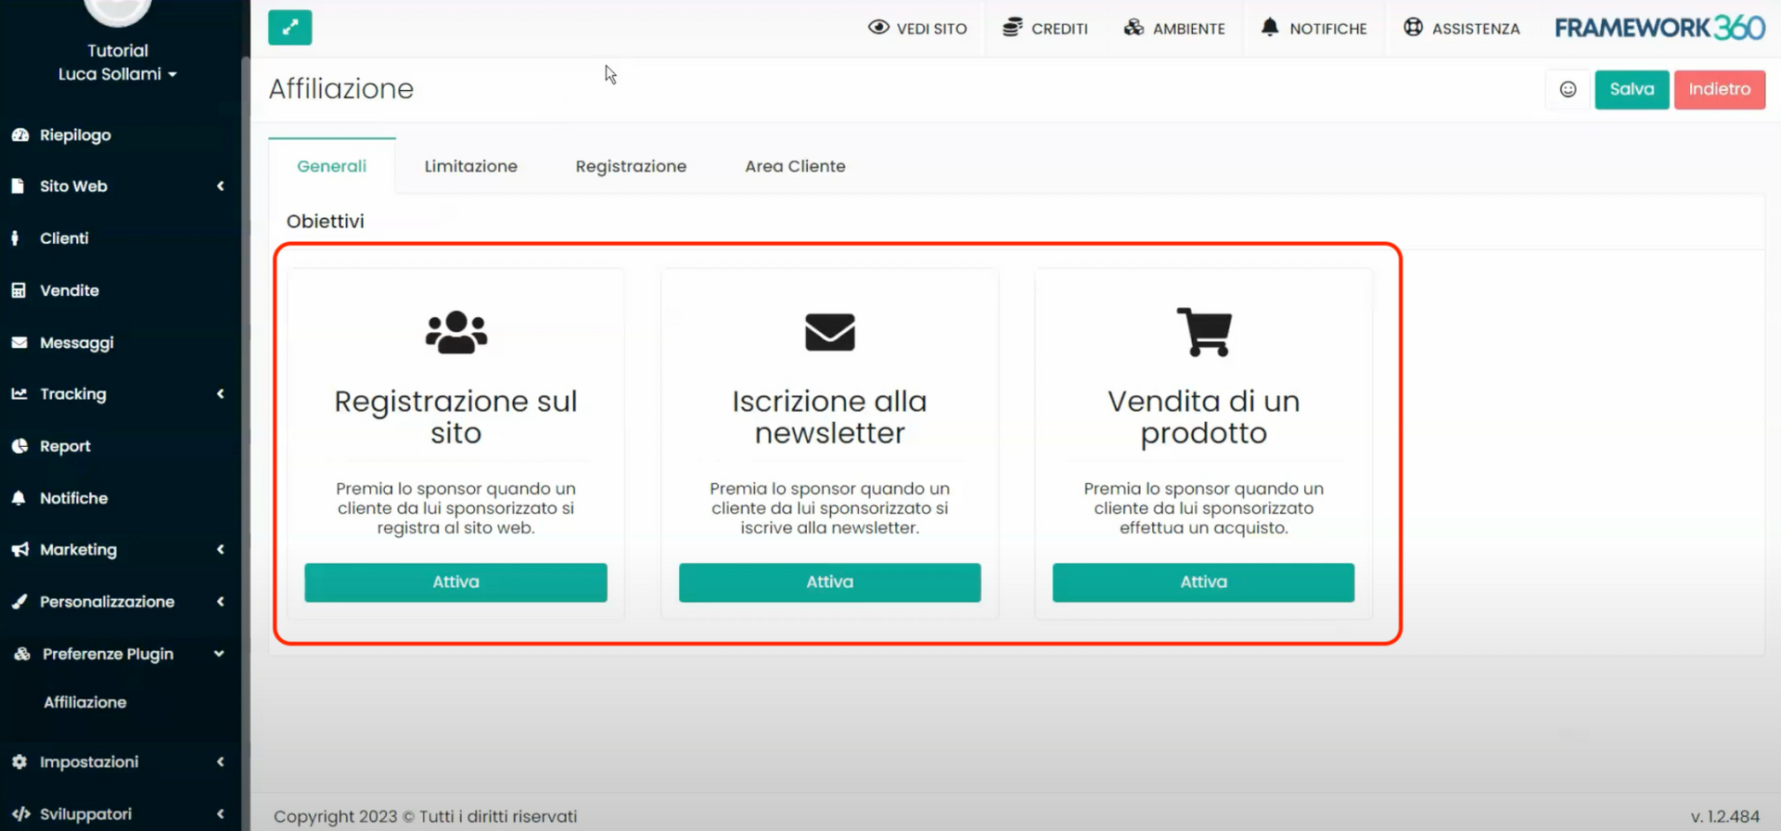This screenshot has height=831, width=1781.
Task: Click the Salva button
Action: coord(1632,89)
